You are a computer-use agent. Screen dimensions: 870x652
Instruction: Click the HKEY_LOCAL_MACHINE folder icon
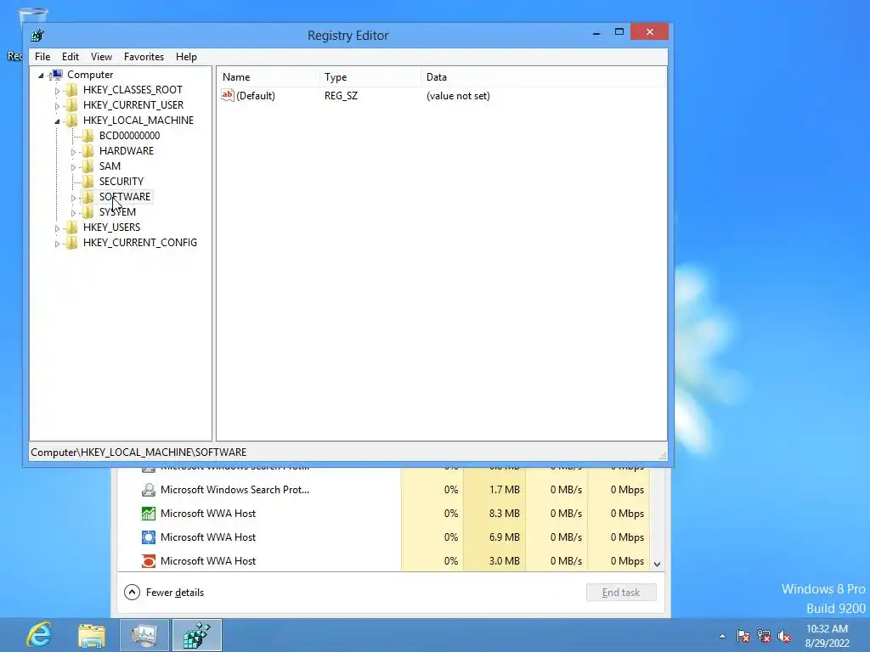click(71, 121)
